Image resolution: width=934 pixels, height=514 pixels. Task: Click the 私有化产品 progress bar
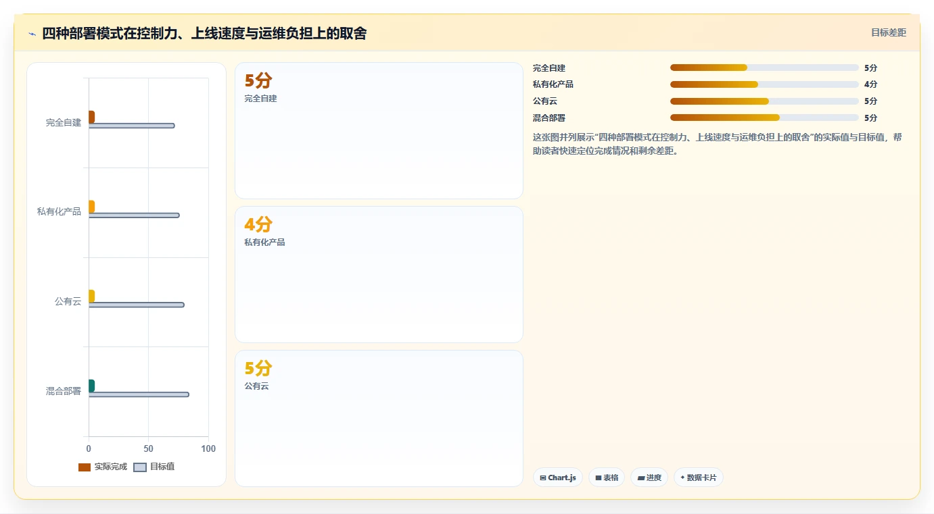coord(764,84)
